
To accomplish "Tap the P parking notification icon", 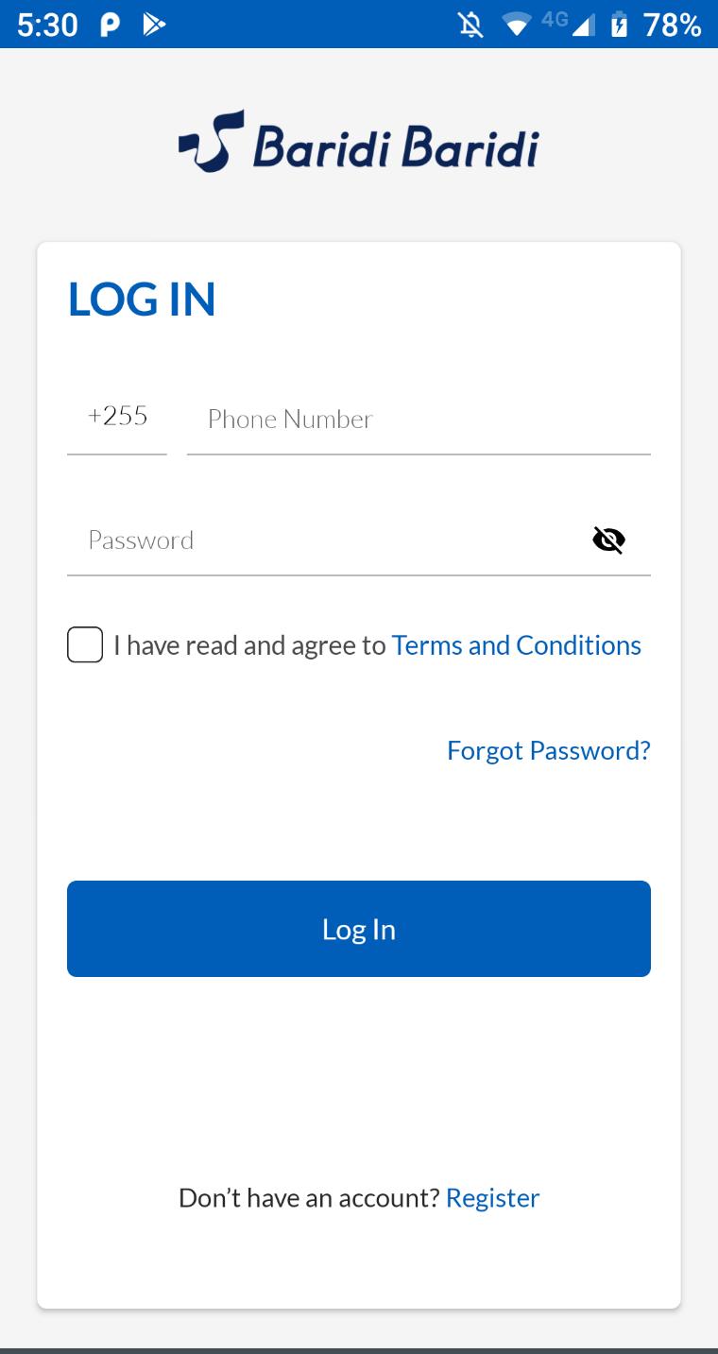I will click(110, 26).
